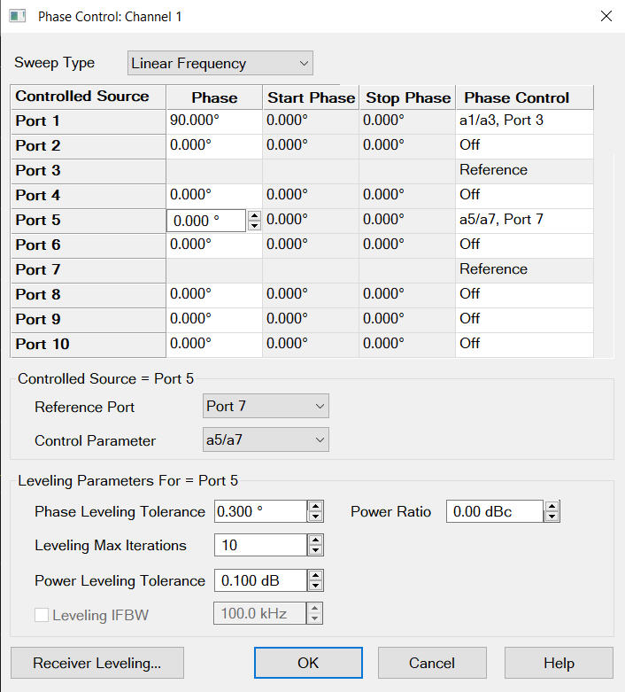625x692 pixels.
Task: Click the Start Phase column header
Action: point(311,97)
